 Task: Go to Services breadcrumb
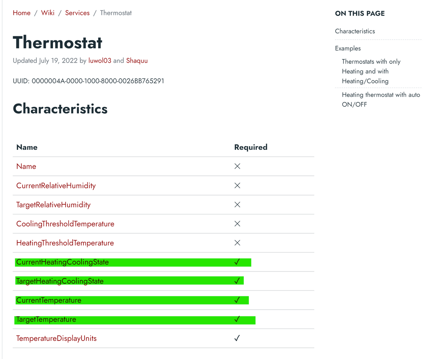click(77, 13)
